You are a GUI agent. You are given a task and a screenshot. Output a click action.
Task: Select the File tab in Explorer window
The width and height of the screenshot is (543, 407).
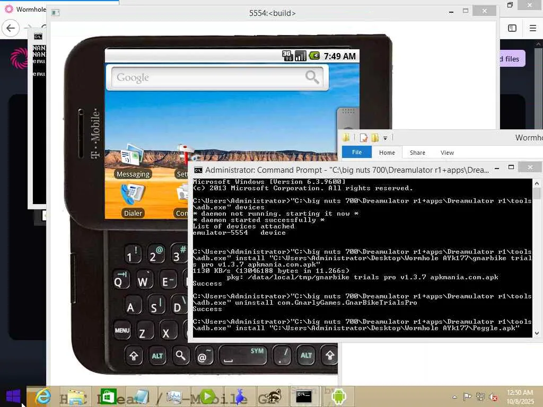pos(357,152)
